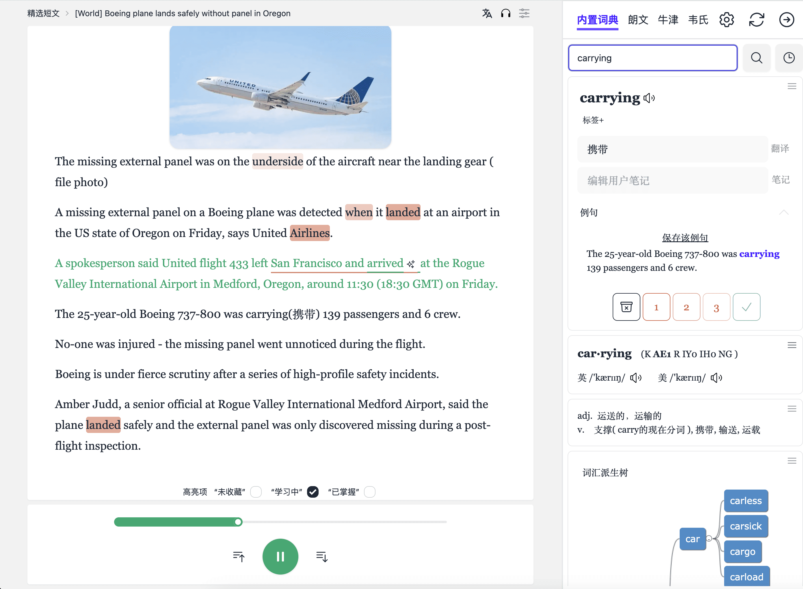
Task: Select the carload node in the derivation tree
Action: (746, 576)
